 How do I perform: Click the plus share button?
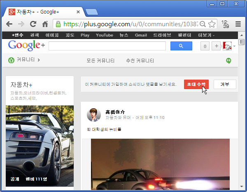click(x=217, y=46)
